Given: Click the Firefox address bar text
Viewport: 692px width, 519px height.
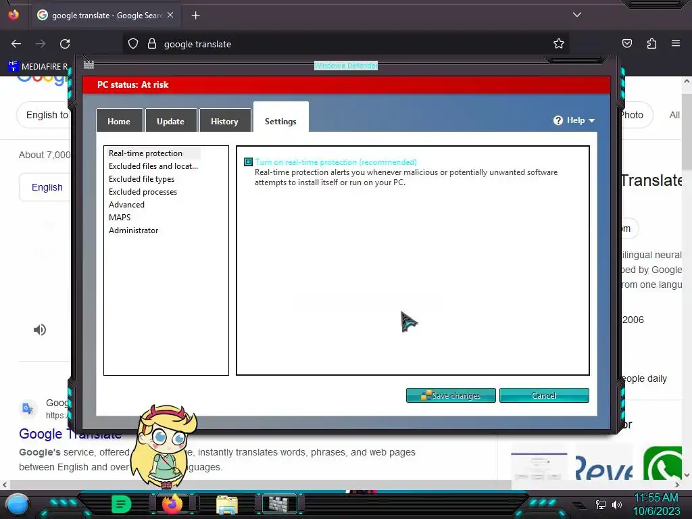Looking at the screenshot, I should [x=198, y=44].
